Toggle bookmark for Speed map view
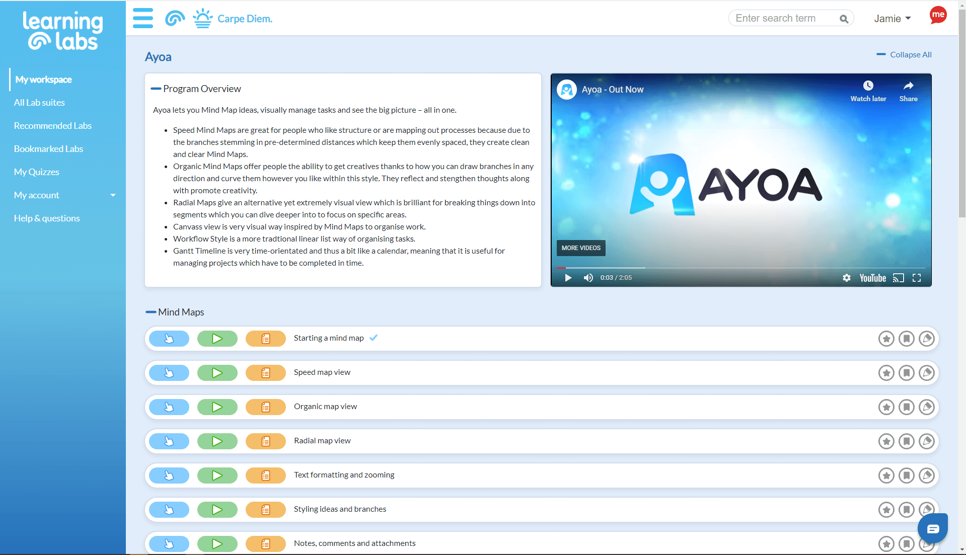The image size is (966, 555). pyautogui.click(x=907, y=373)
